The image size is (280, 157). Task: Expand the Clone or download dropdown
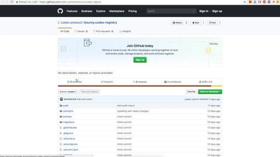point(210,92)
